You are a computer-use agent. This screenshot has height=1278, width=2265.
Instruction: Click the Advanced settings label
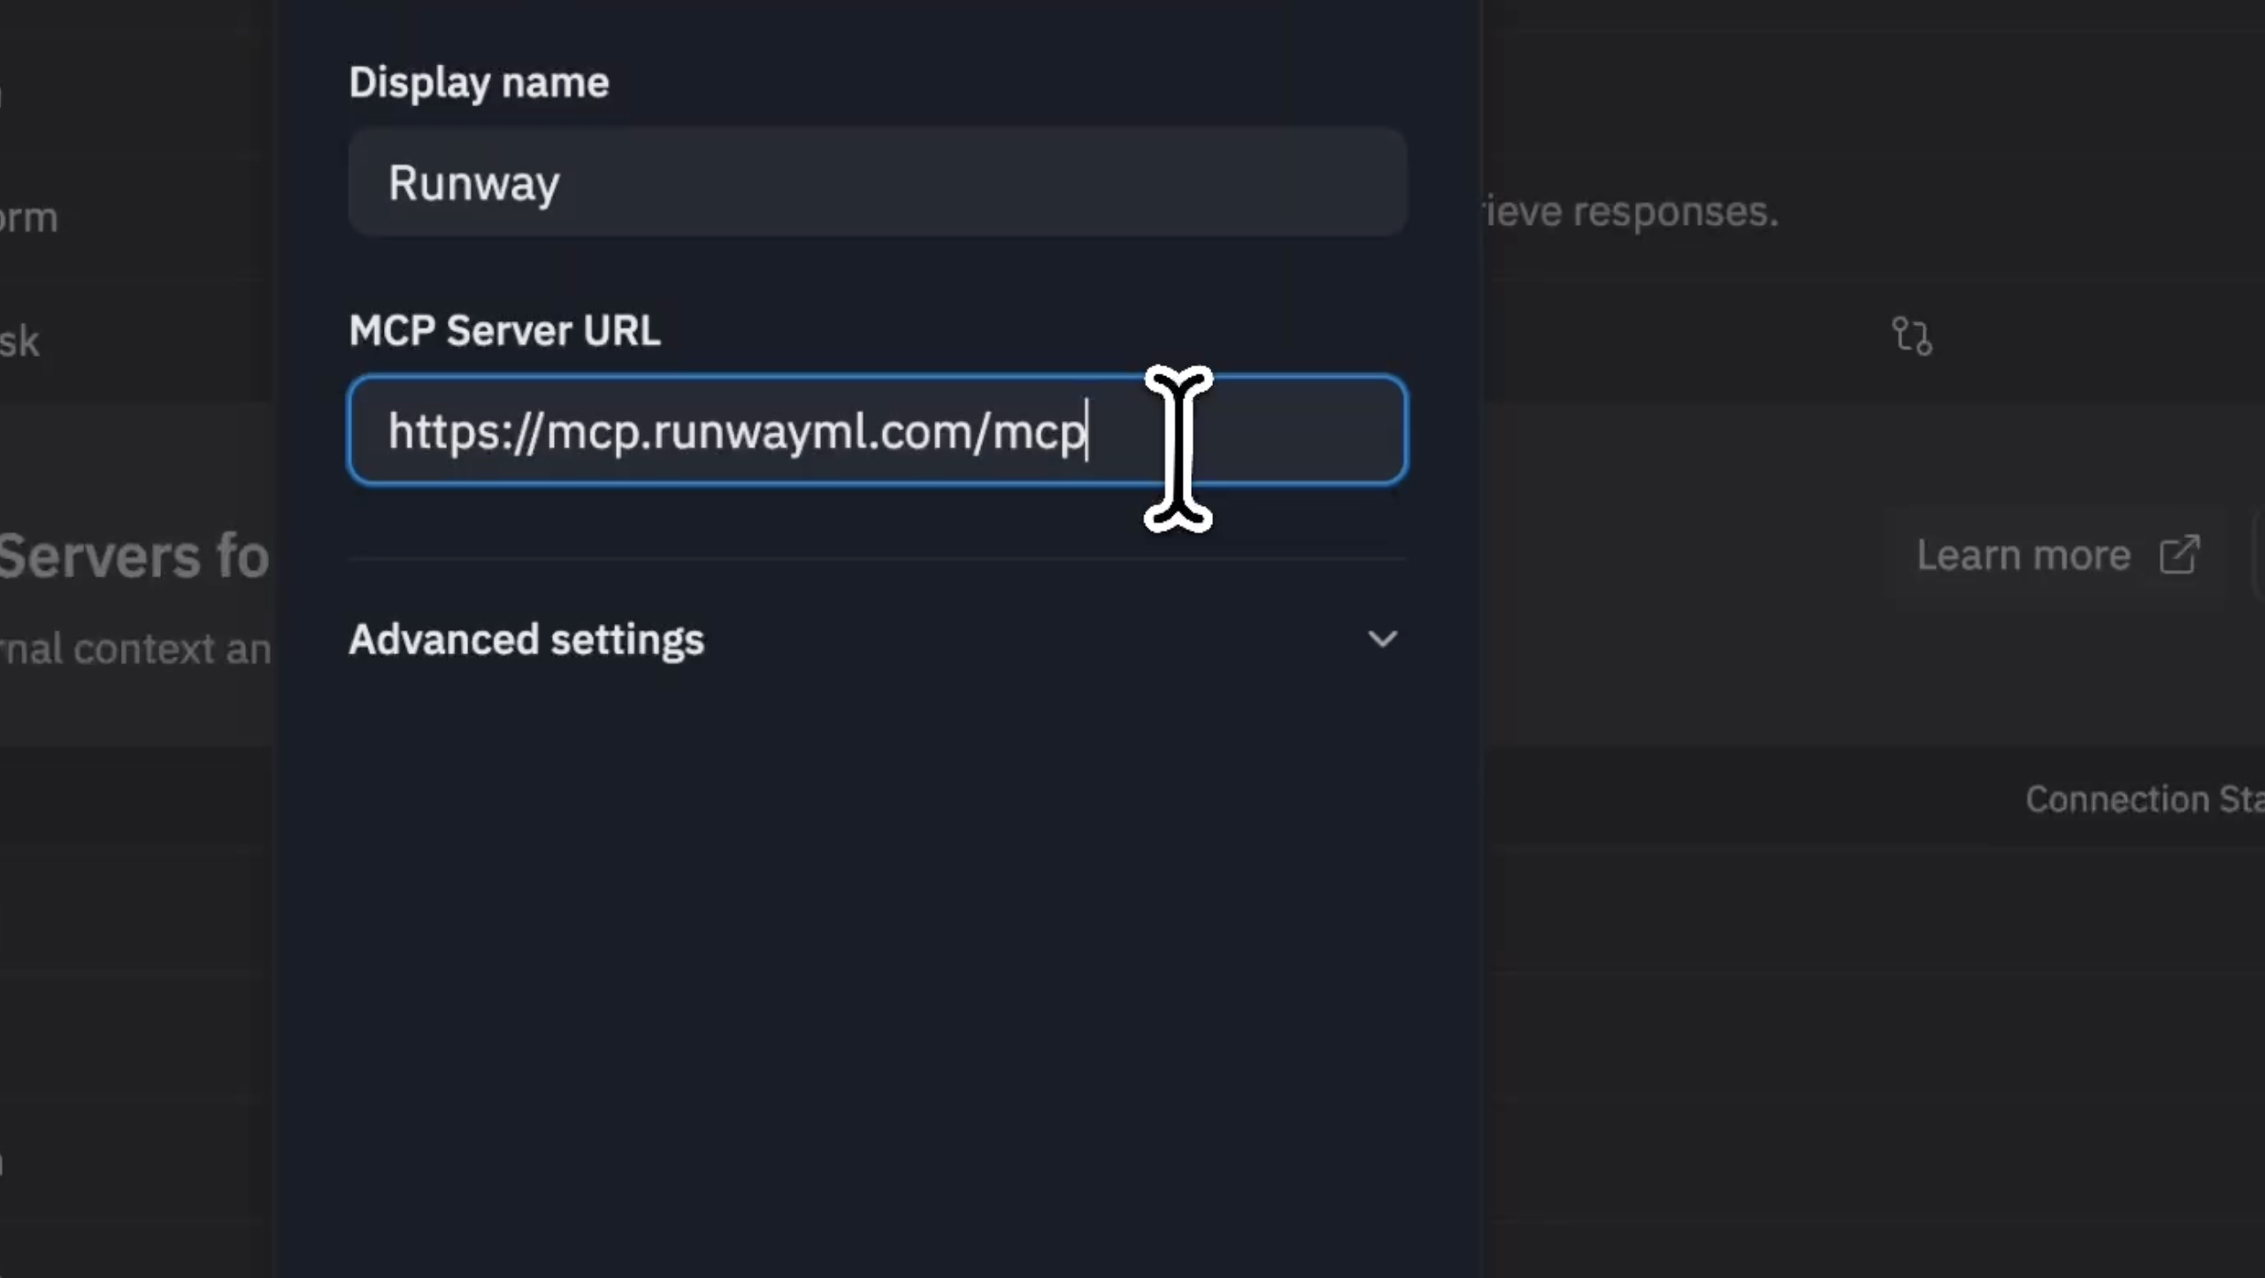tap(526, 639)
